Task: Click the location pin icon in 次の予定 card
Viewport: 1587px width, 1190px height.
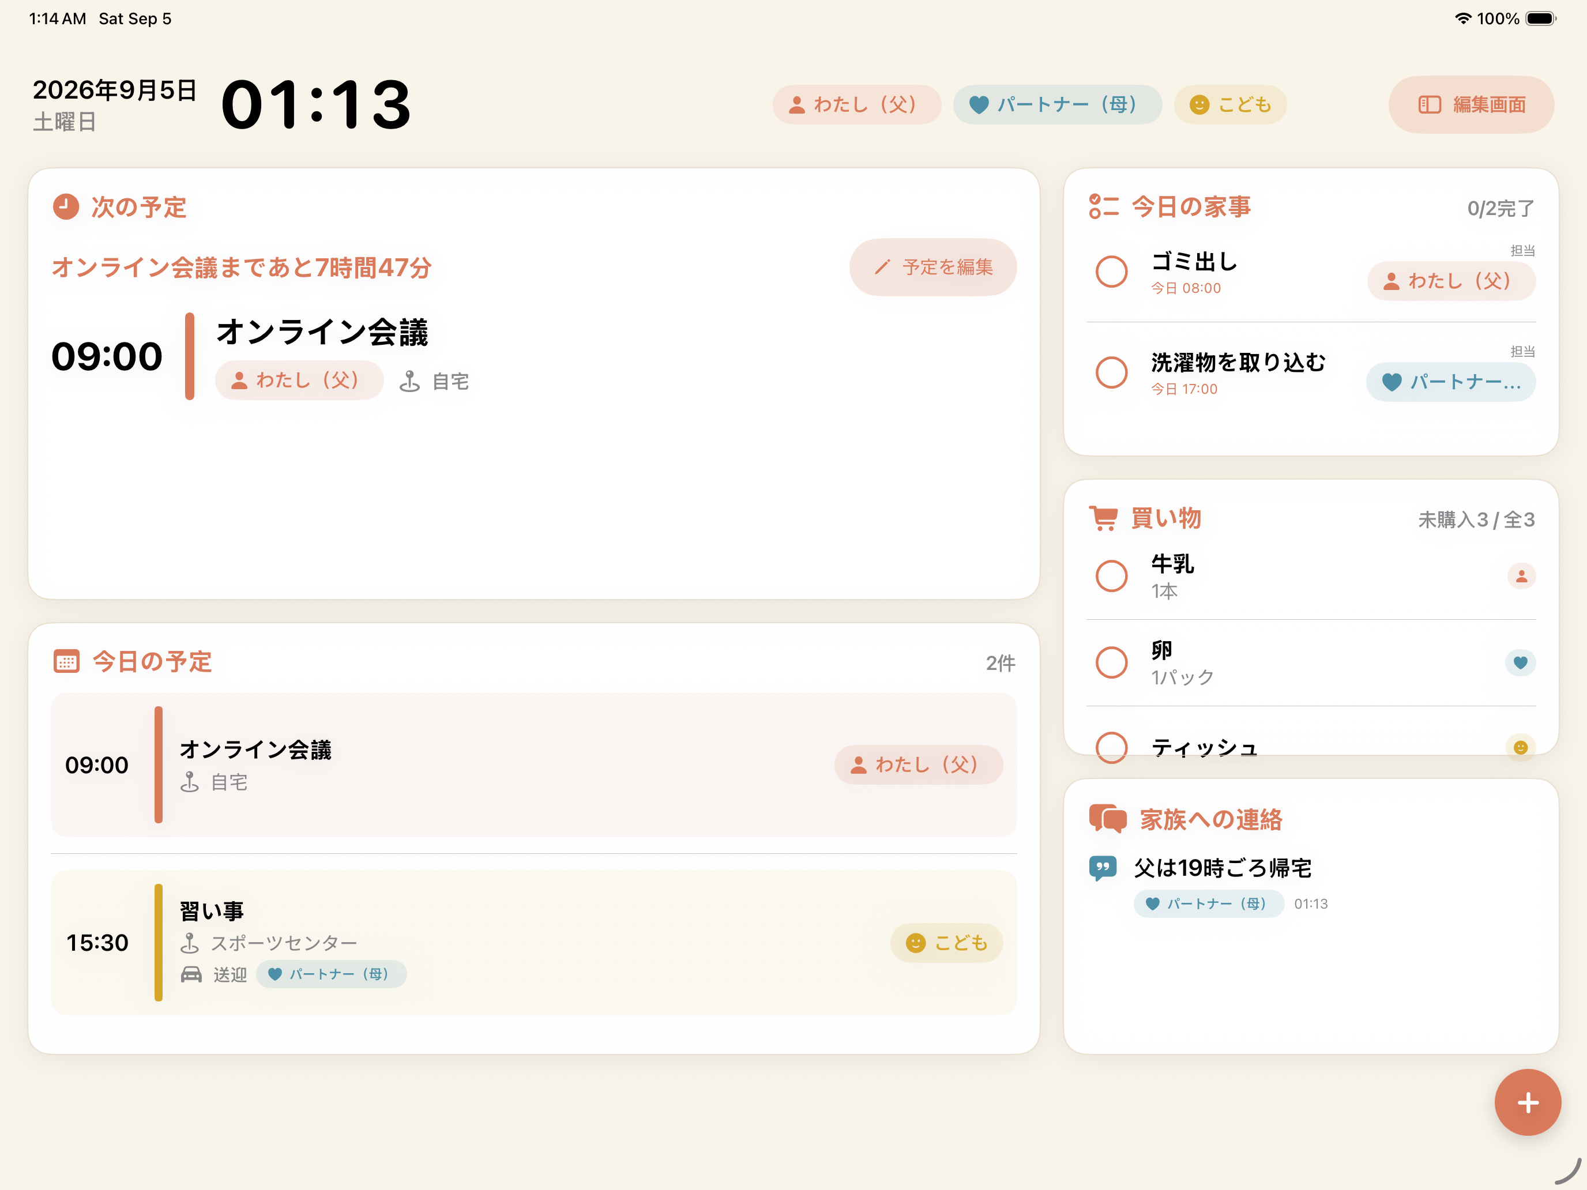Action: (409, 381)
